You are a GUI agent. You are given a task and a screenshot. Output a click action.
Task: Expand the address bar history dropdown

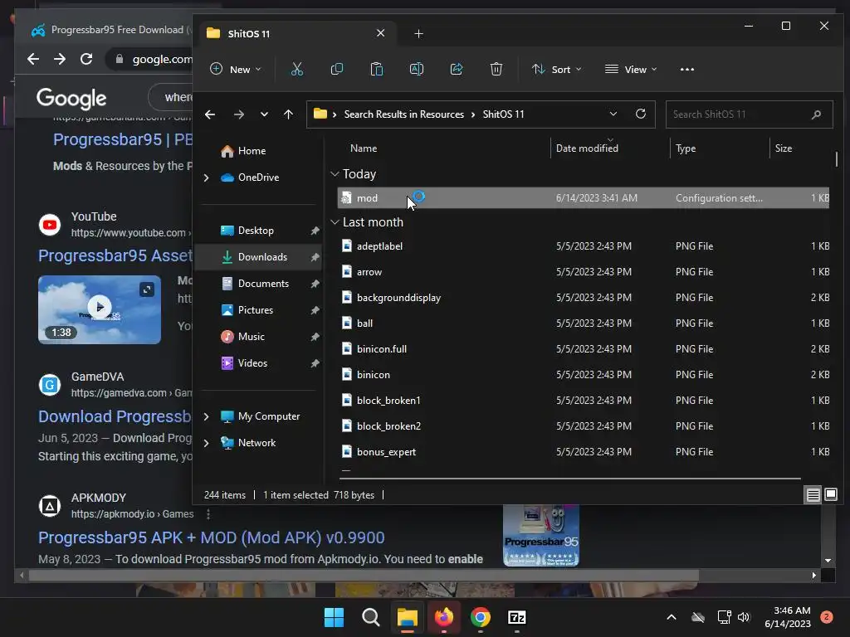pos(613,114)
